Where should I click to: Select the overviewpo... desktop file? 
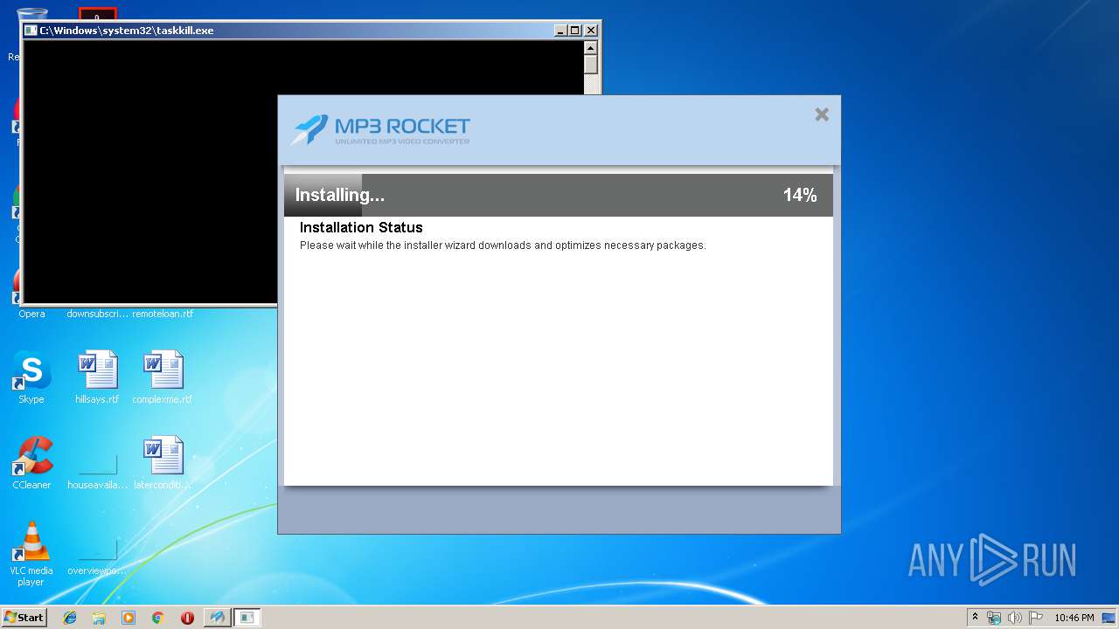tap(97, 557)
